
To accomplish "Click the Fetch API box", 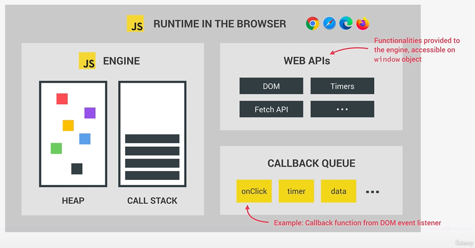I will [271, 109].
